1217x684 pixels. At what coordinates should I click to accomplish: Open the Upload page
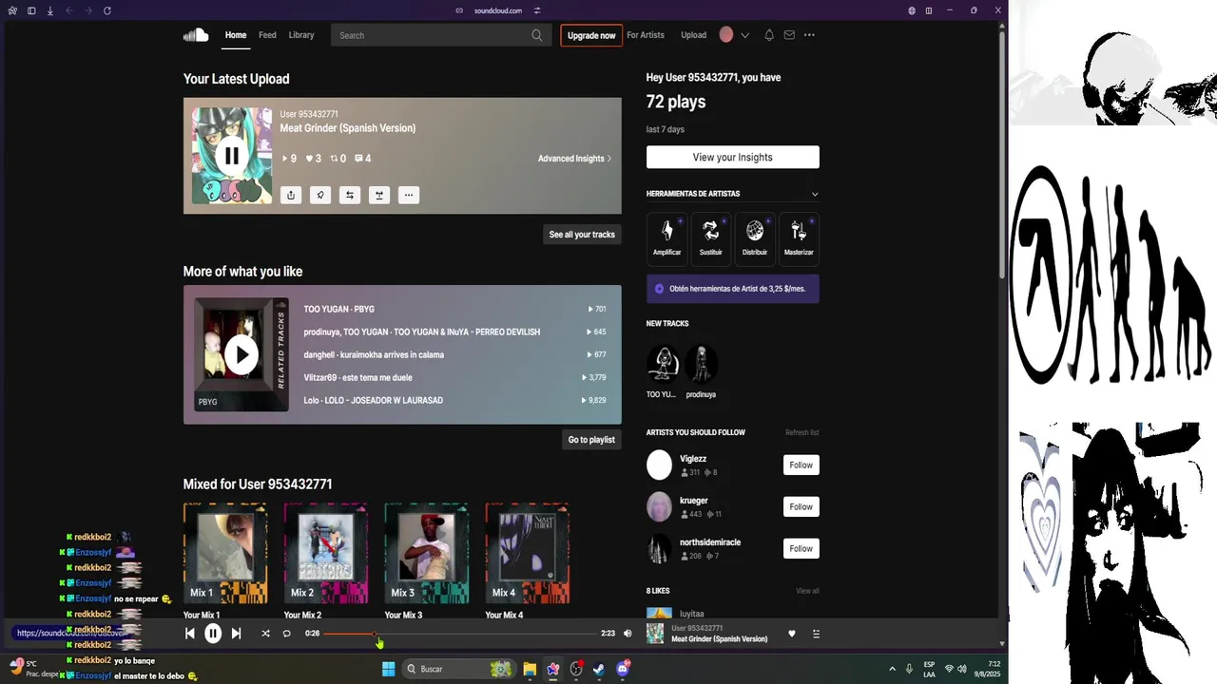coord(694,35)
